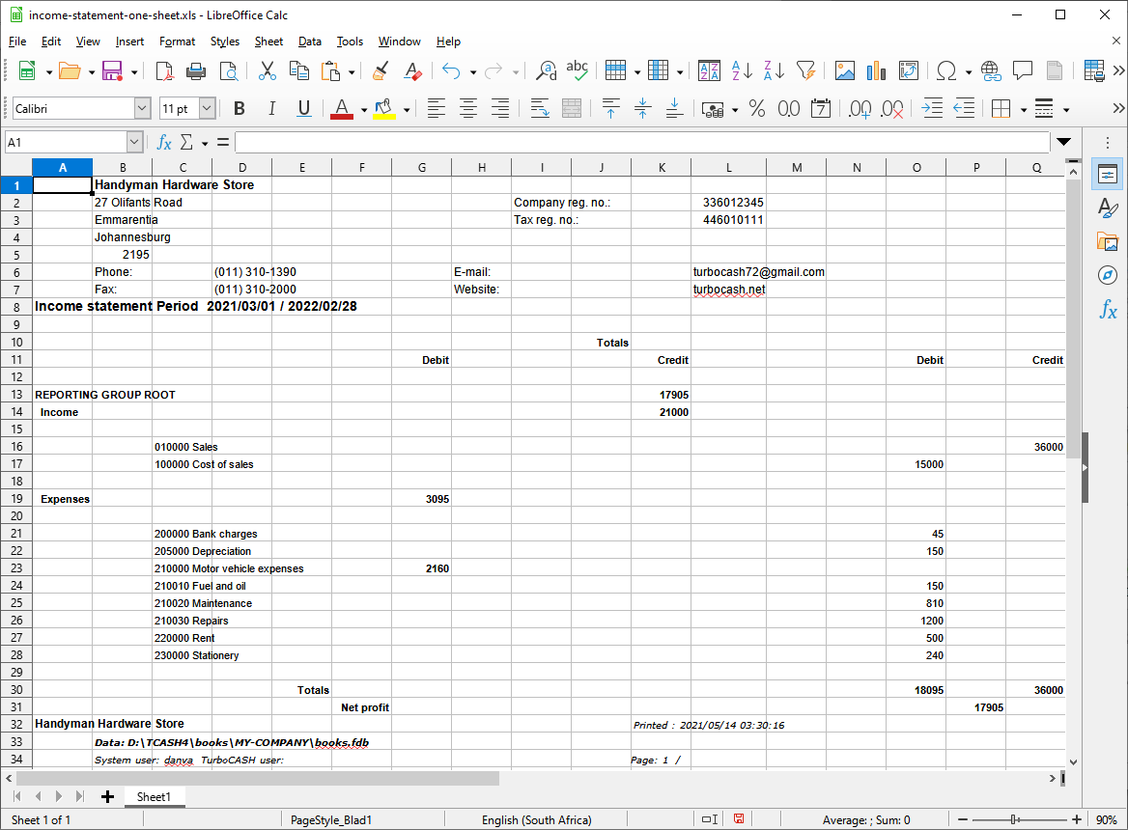This screenshot has width=1128, height=830.
Task: Toggle Bold formatting
Action: [240, 108]
